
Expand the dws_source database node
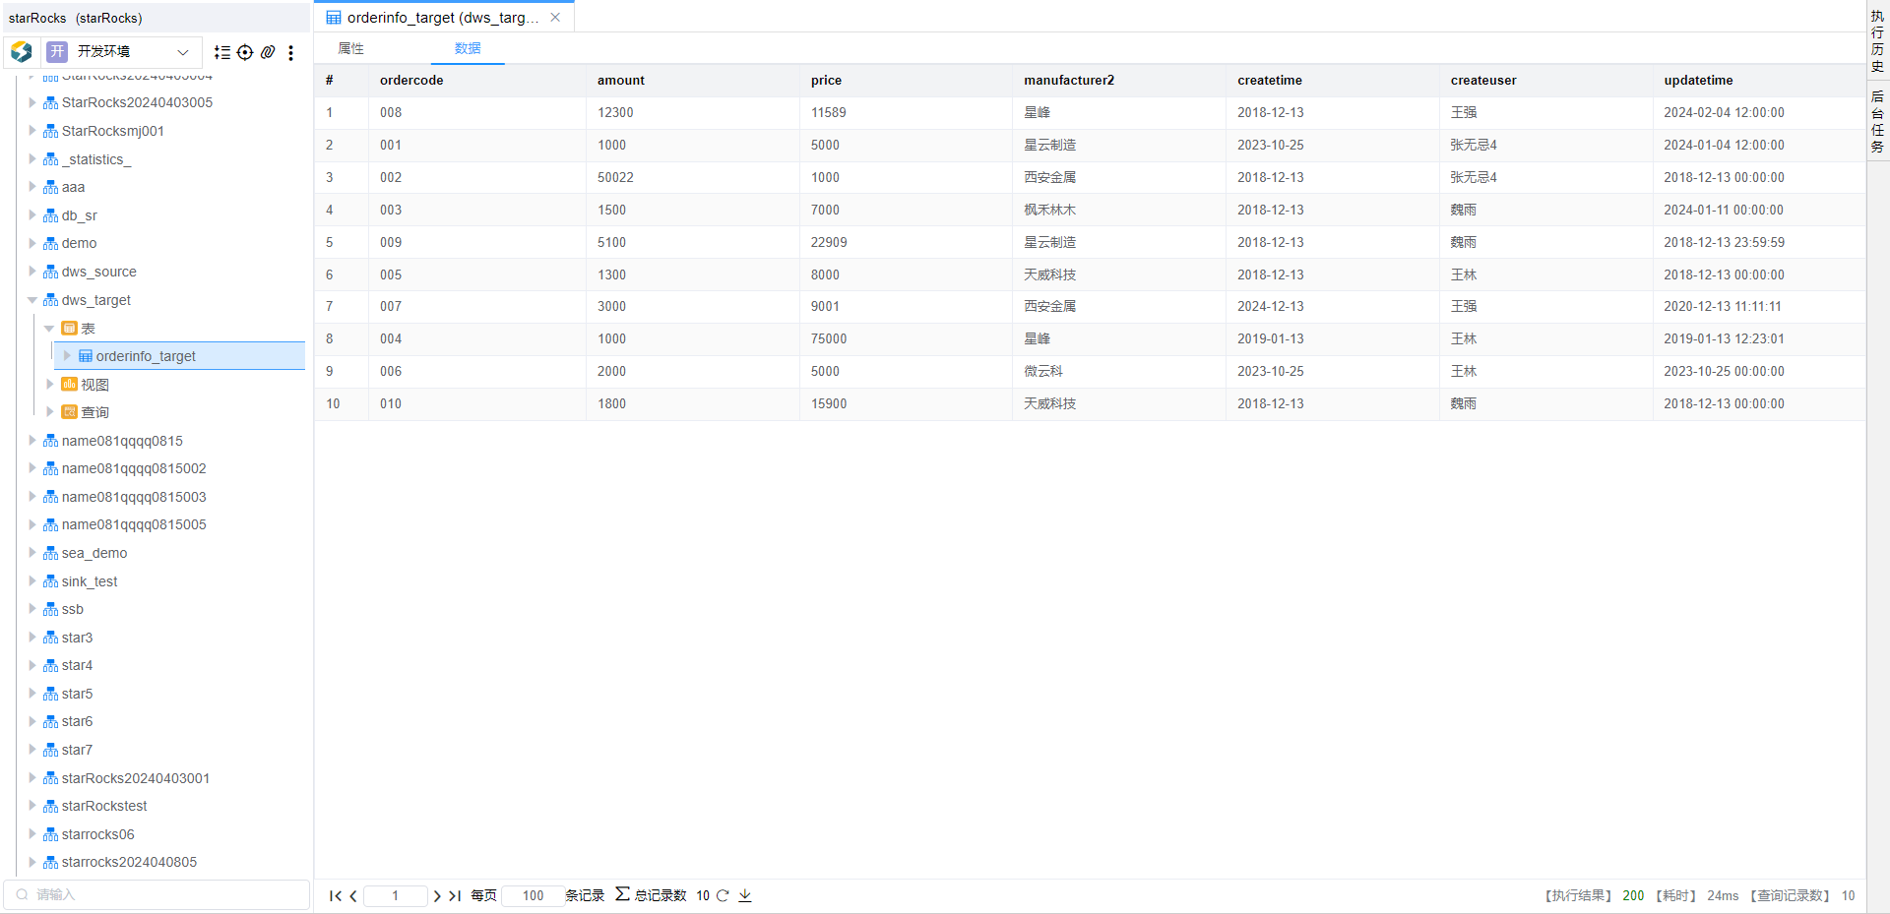pos(32,272)
